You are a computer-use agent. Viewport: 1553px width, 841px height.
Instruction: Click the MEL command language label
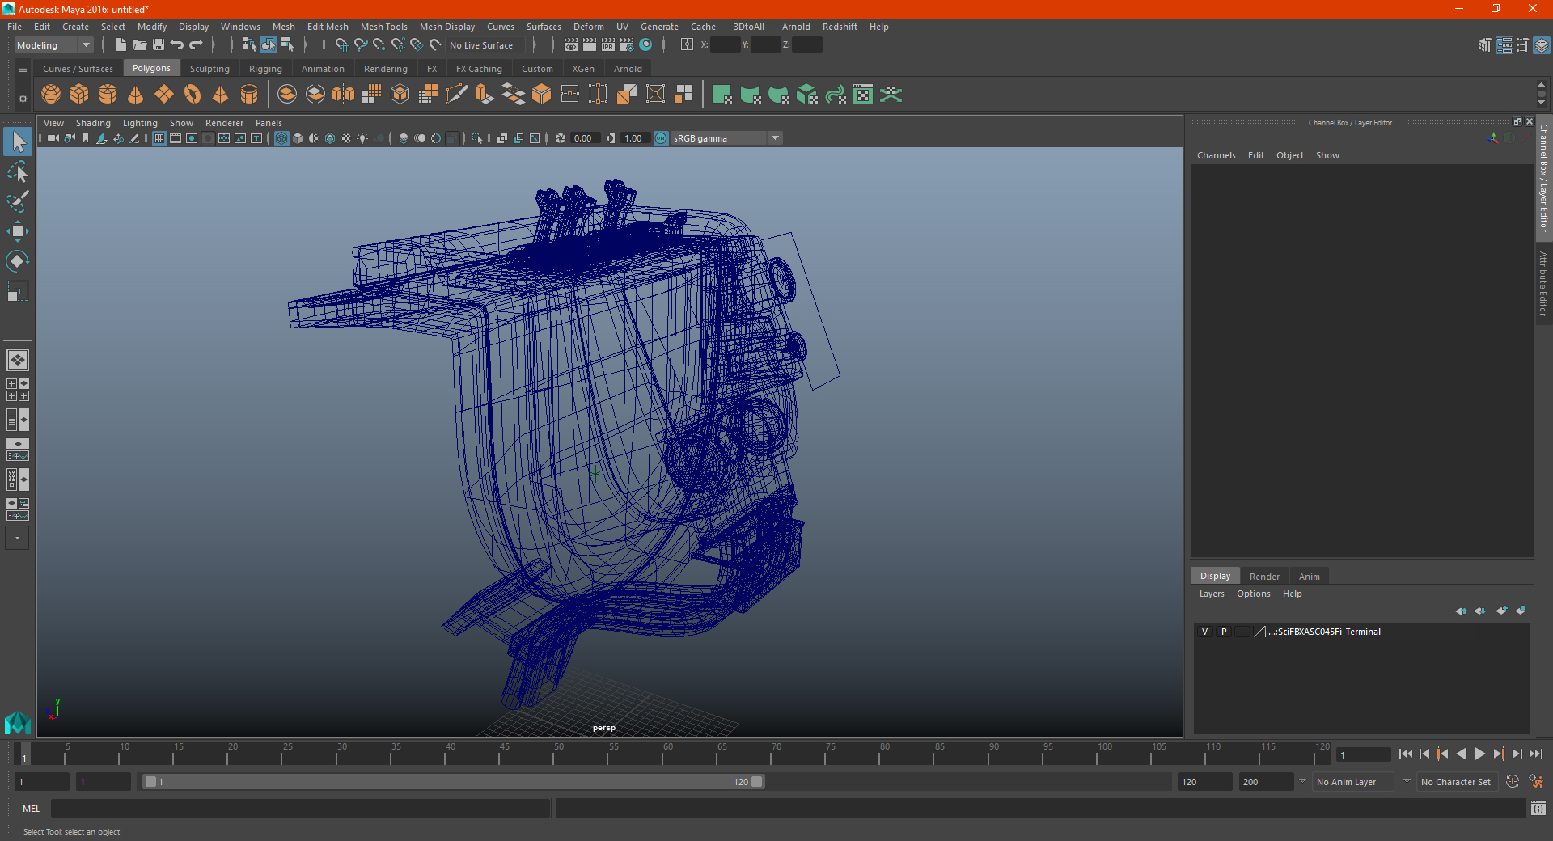[31, 808]
